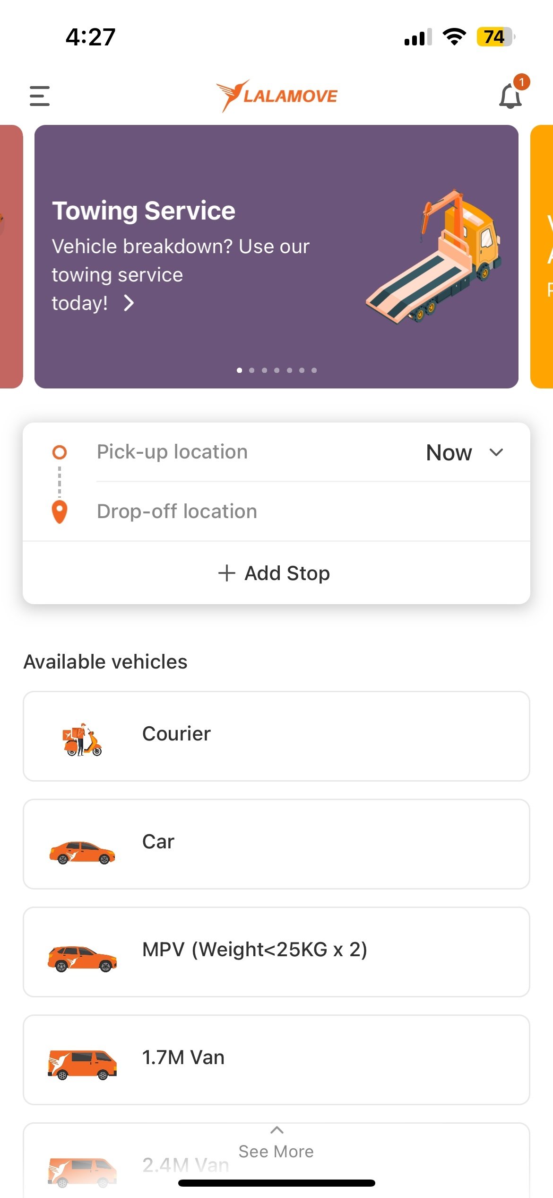Tap the tow truck illustration
Viewport: 553px width, 1198px height.
click(x=433, y=256)
